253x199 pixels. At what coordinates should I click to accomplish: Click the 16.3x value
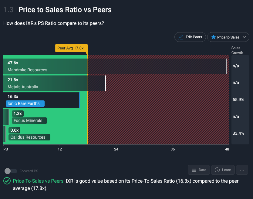click(x=13, y=97)
